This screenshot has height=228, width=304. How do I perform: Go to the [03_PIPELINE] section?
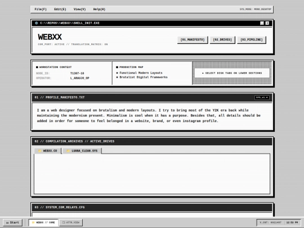(252, 40)
